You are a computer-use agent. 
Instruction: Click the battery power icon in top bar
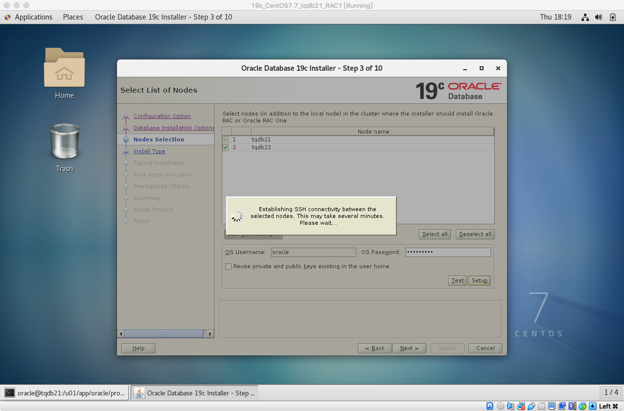coord(613,17)
